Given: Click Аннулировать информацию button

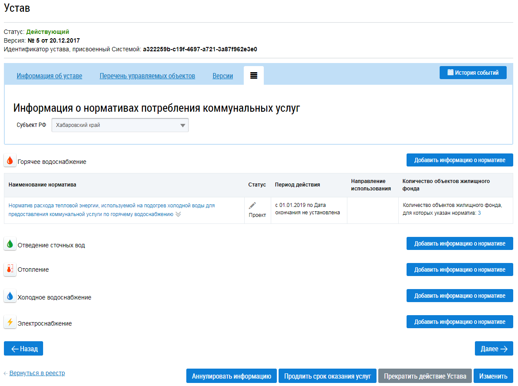Looking at the screenshot, I should coord(232,376).
